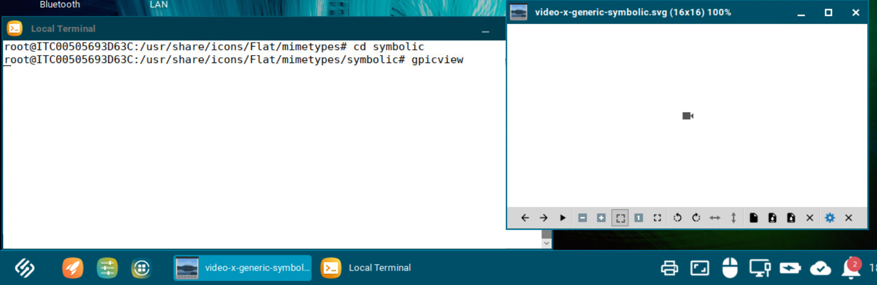Click the video camera image in viewer
This screenshot has width=877, height=285.
click(x=688, y=116)
